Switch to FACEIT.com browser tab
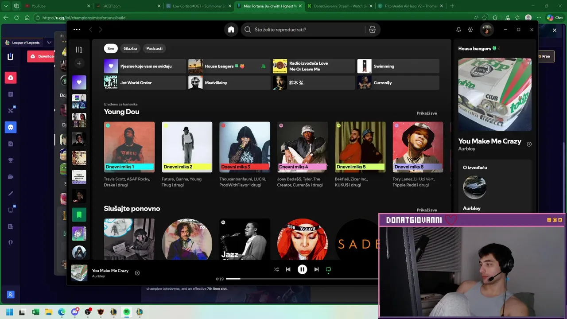Image resolution: width=567 pixels, height=319 pixels. [128, 6]
